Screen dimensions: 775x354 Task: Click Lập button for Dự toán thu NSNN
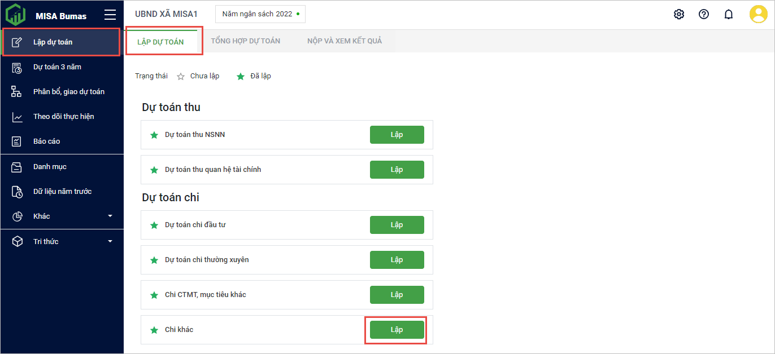397,135
